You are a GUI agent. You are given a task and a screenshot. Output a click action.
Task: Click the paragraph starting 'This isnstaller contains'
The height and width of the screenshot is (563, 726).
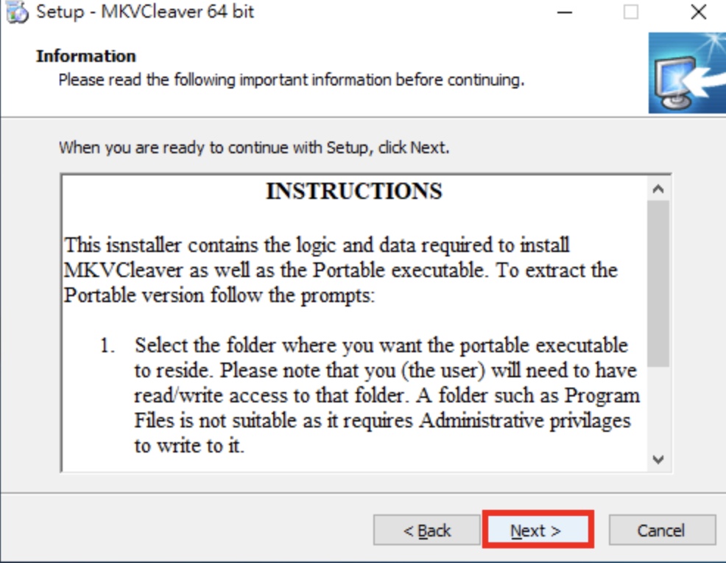[x=341, y=270]
